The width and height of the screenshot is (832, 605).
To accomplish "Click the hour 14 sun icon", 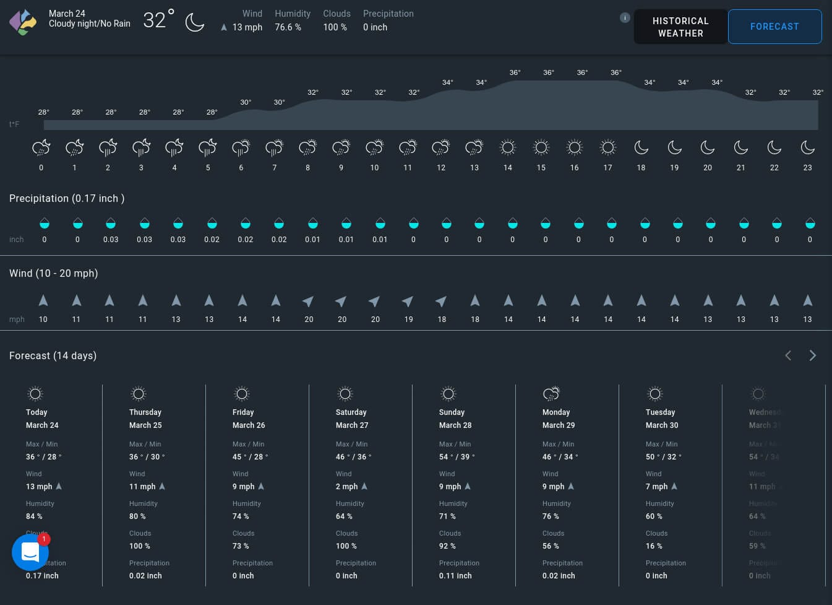I will click(x=508, y=147).
